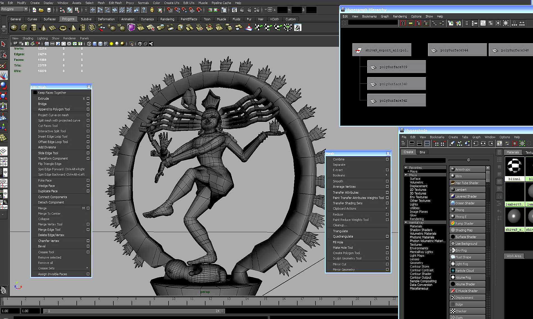The height and width of the screenshot is (319, 533).
Task: Create a polygon sphere from the shelf
Action: [x=14, y=27]
